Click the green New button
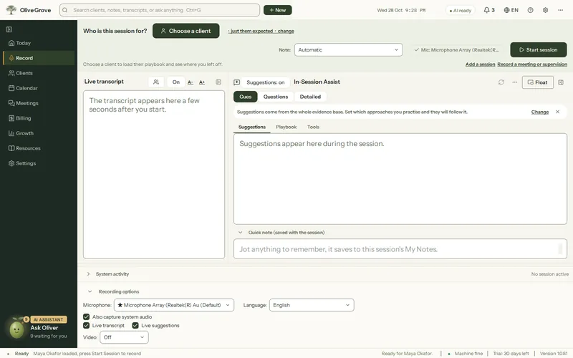The image size is (573, 358). point(278,10)
